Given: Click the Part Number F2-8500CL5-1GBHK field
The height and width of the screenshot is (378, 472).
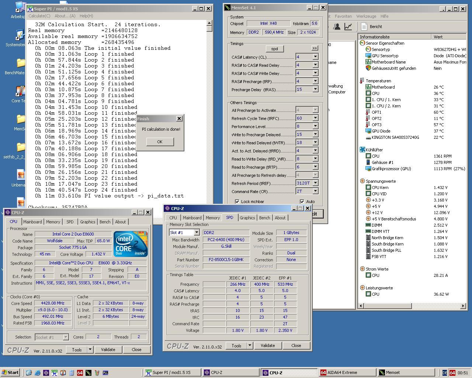Looking at the screenshot, I should [226, 260].
